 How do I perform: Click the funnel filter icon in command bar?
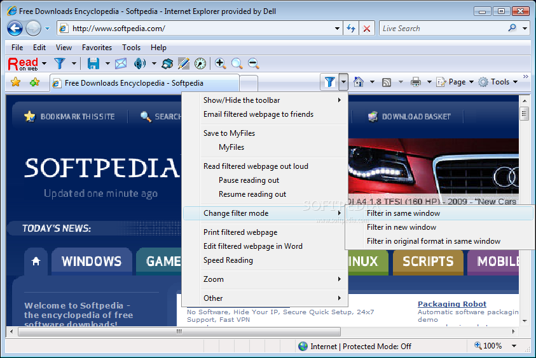click(329, 82)
